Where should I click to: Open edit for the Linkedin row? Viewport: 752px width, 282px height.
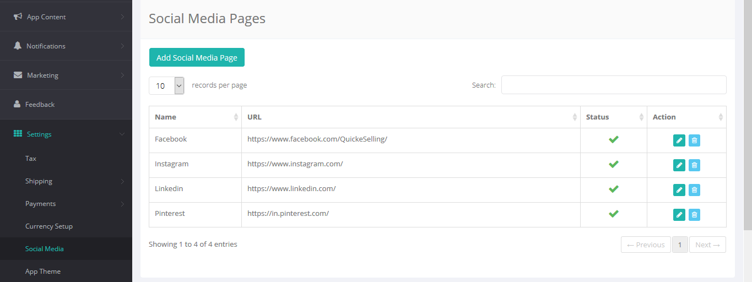coord(679,190)
